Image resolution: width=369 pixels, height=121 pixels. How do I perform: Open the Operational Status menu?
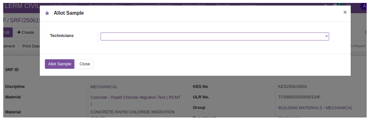tap(105, 5)
